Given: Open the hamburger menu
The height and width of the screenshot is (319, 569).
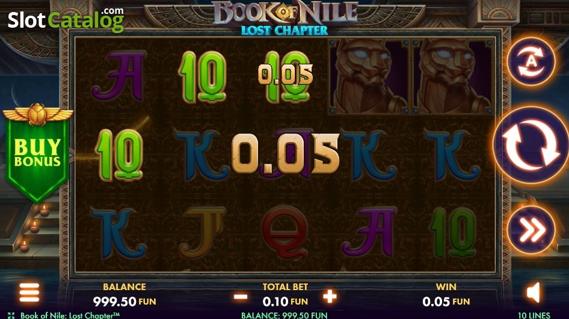Looking at the screenshot, I should 29,293.
